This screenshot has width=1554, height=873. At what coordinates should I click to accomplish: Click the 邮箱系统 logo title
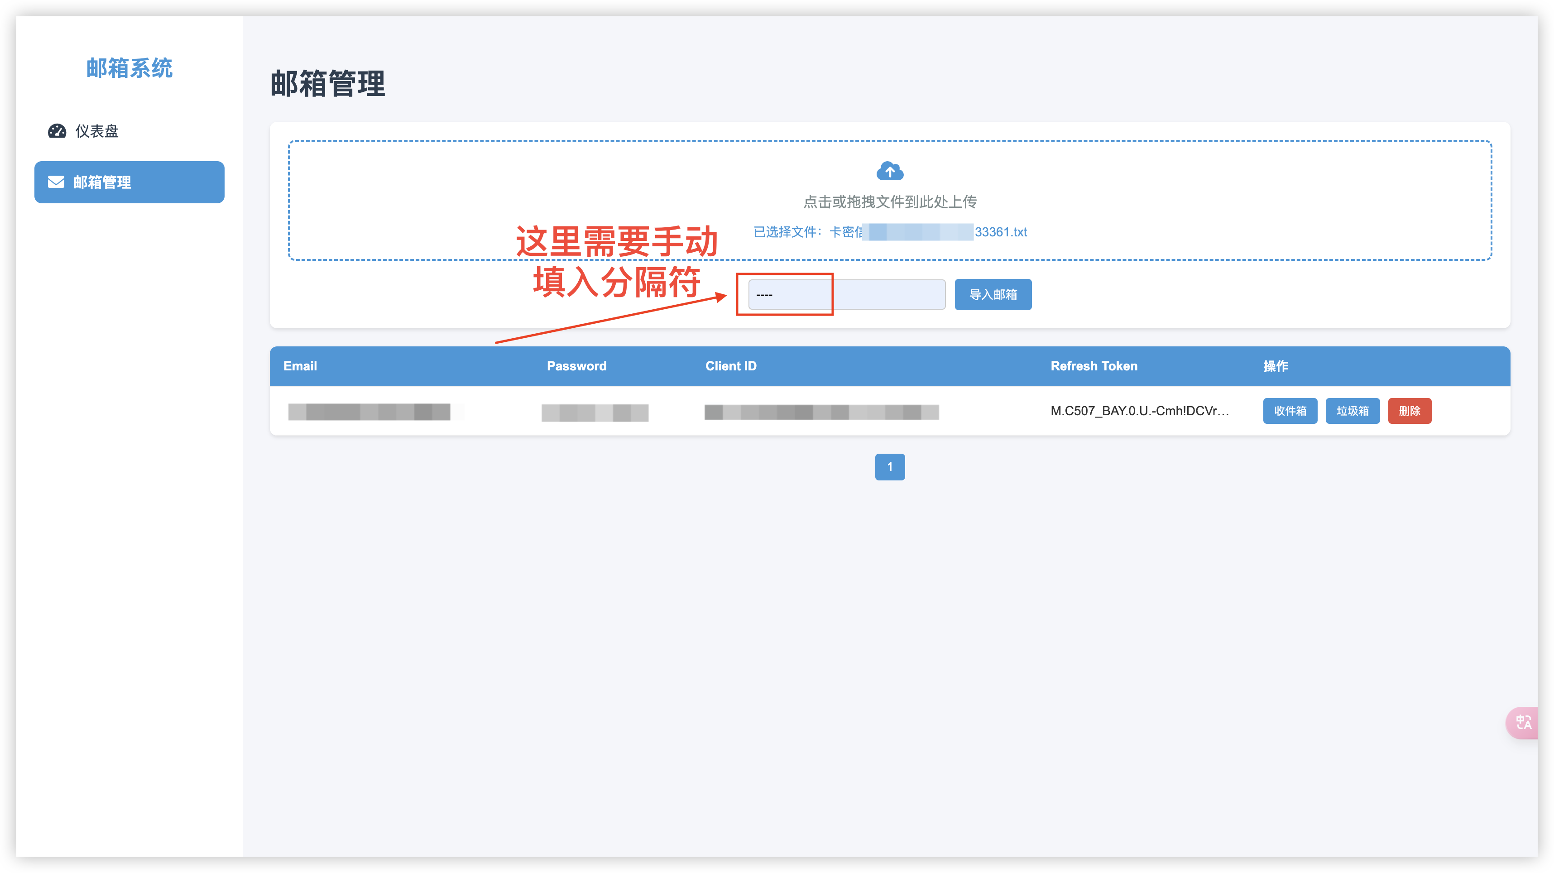click(129, 68)
